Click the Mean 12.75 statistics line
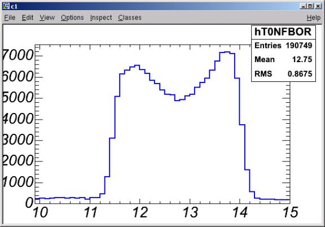Screen dimensions: 325x227 point(283,59)
